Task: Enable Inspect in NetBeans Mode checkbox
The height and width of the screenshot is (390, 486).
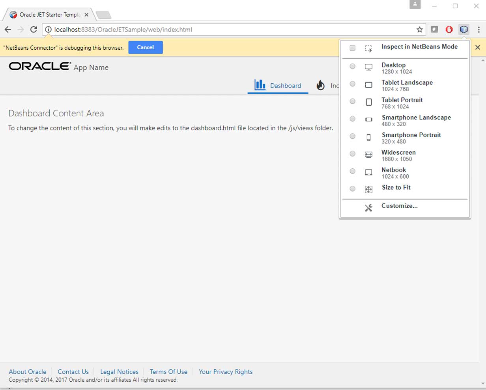Action: [353, 48]
